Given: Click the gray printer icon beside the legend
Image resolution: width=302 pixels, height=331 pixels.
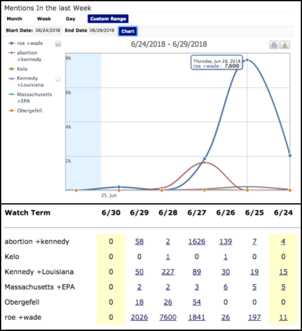Looking at the screenshot, I should pos(58,44).
